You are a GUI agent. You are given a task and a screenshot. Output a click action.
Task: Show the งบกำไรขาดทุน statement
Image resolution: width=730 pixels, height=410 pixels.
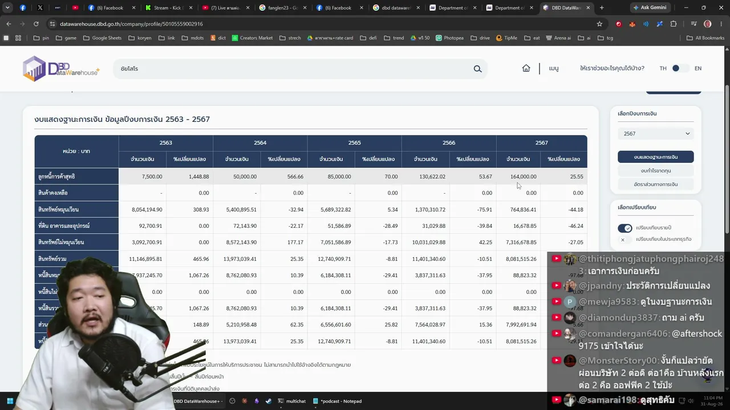[x=656, y=171]
